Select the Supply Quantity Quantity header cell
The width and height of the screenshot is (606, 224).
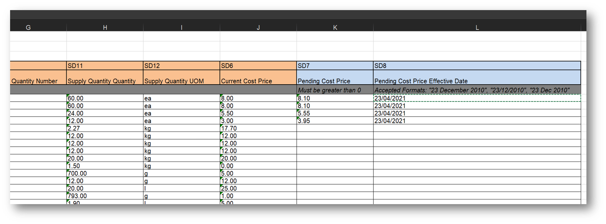(x=105, y=77)
